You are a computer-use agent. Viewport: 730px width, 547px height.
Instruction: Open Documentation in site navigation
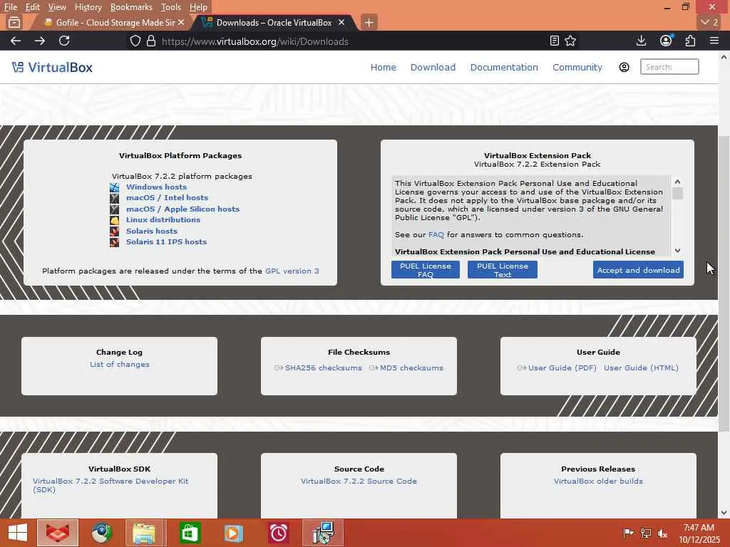(x=504, y=68)
